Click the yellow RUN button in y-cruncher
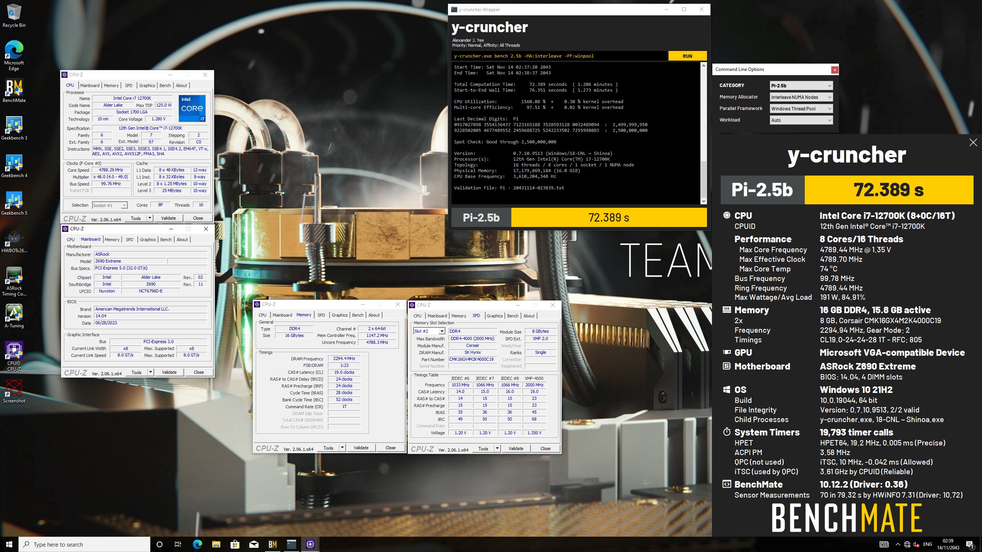 point(687,56)
